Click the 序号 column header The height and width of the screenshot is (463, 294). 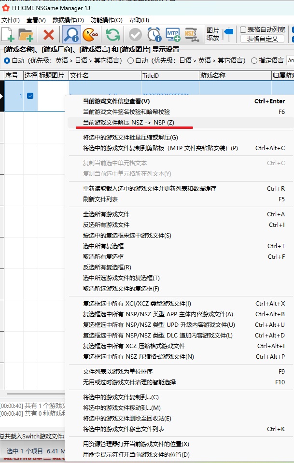click(x=14, y=76)
